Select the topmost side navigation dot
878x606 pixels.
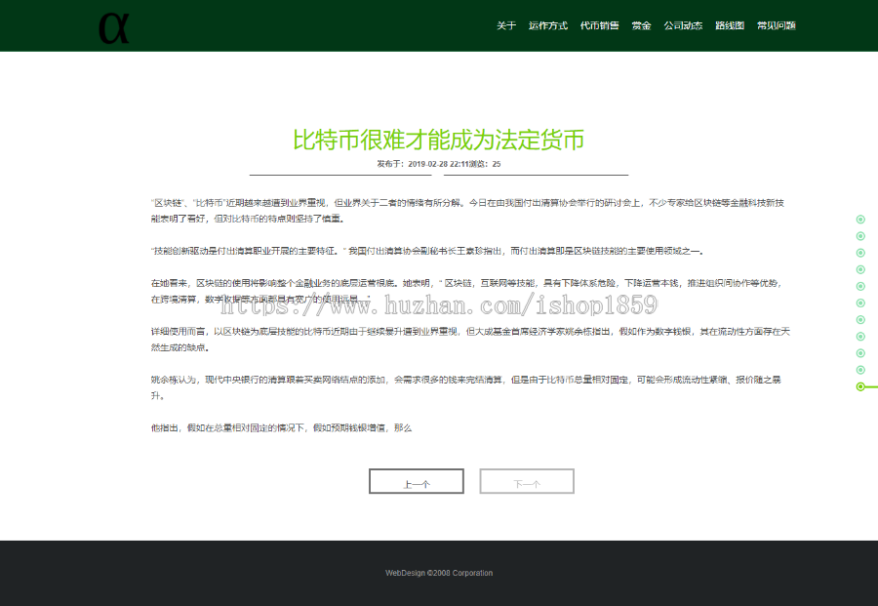point(860,219)
